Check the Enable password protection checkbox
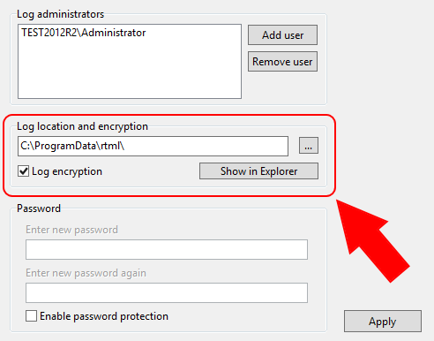Image resolution: width=434 pixels, height=341 pixels. pyautogui.click(x=31, y=316)
